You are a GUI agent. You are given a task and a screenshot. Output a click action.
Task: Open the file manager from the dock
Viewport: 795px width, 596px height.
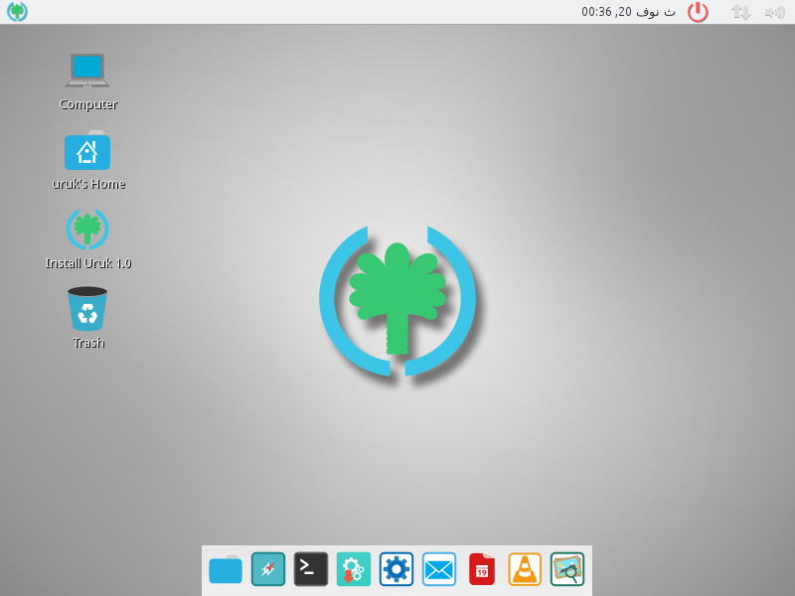[x=226, y=569]
